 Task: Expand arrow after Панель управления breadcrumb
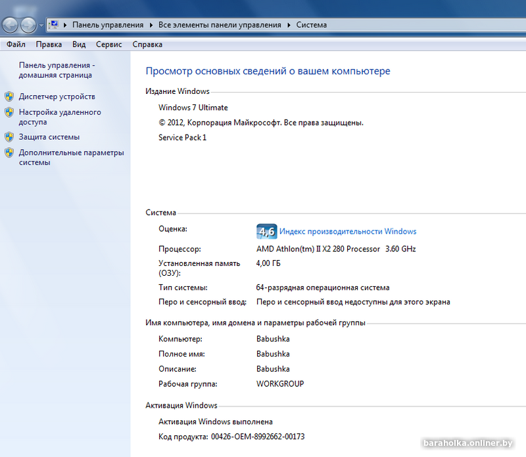click(x=151, y=25)
